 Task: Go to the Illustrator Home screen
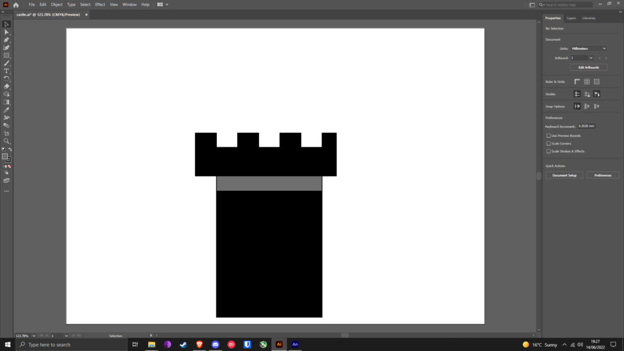[16, 5]
